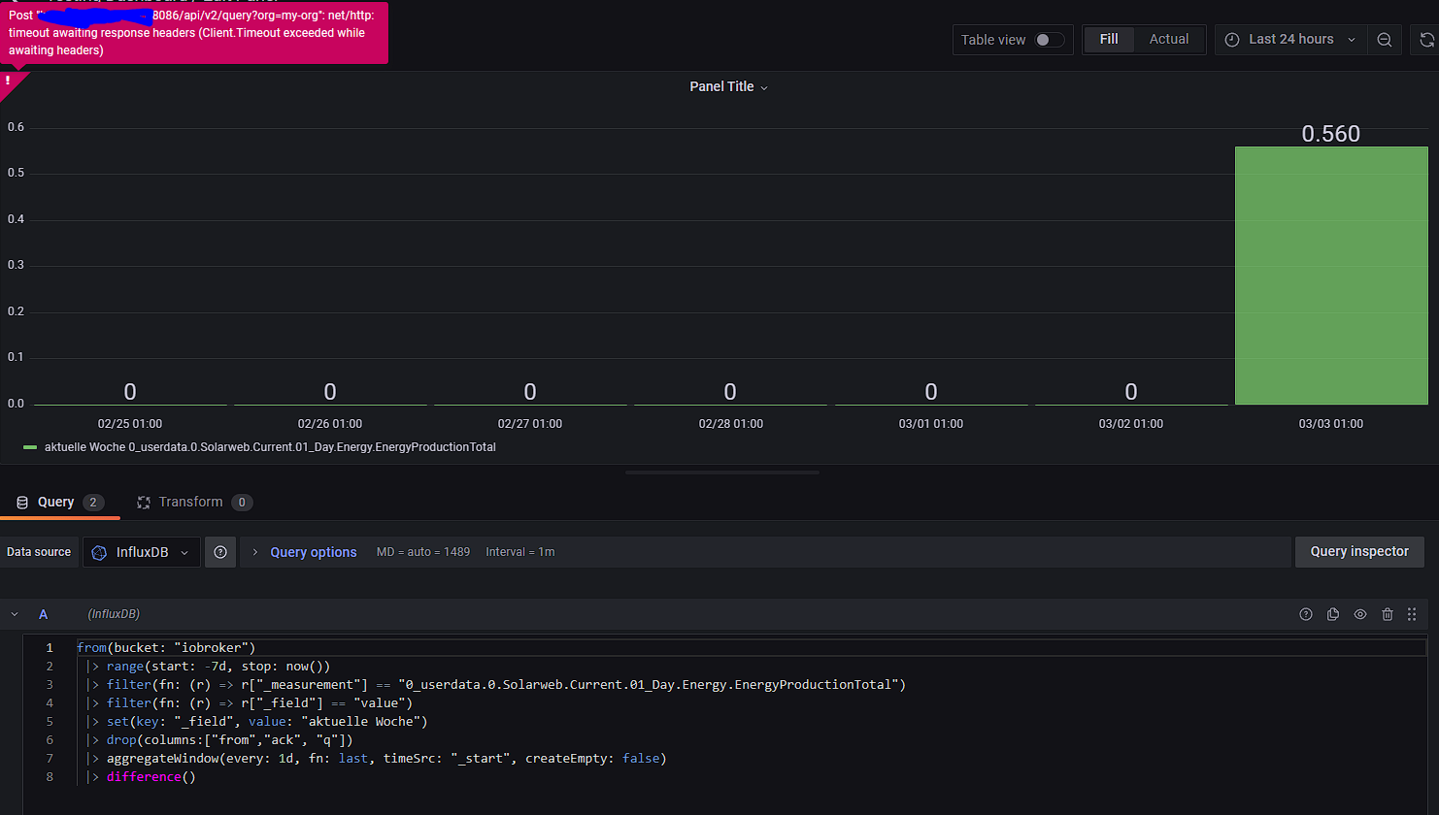1439x815 pixels.
Task: Click the zoom out time range icon
Action: 1385,40
